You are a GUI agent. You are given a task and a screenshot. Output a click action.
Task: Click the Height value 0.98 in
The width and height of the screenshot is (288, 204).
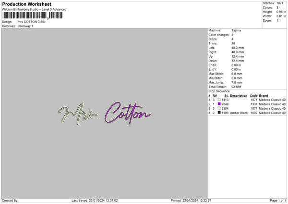281,12
